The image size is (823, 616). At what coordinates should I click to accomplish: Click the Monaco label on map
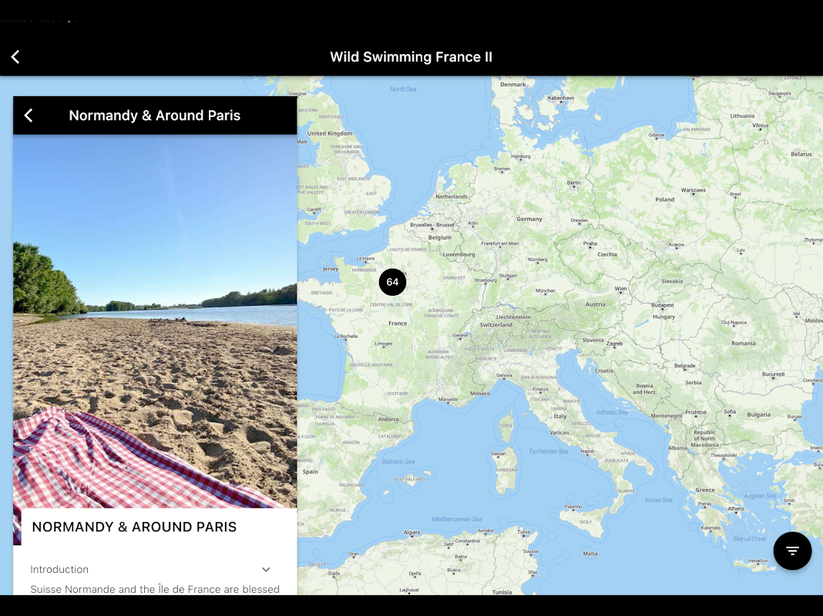pyautogui.click(x=480, y=393)
